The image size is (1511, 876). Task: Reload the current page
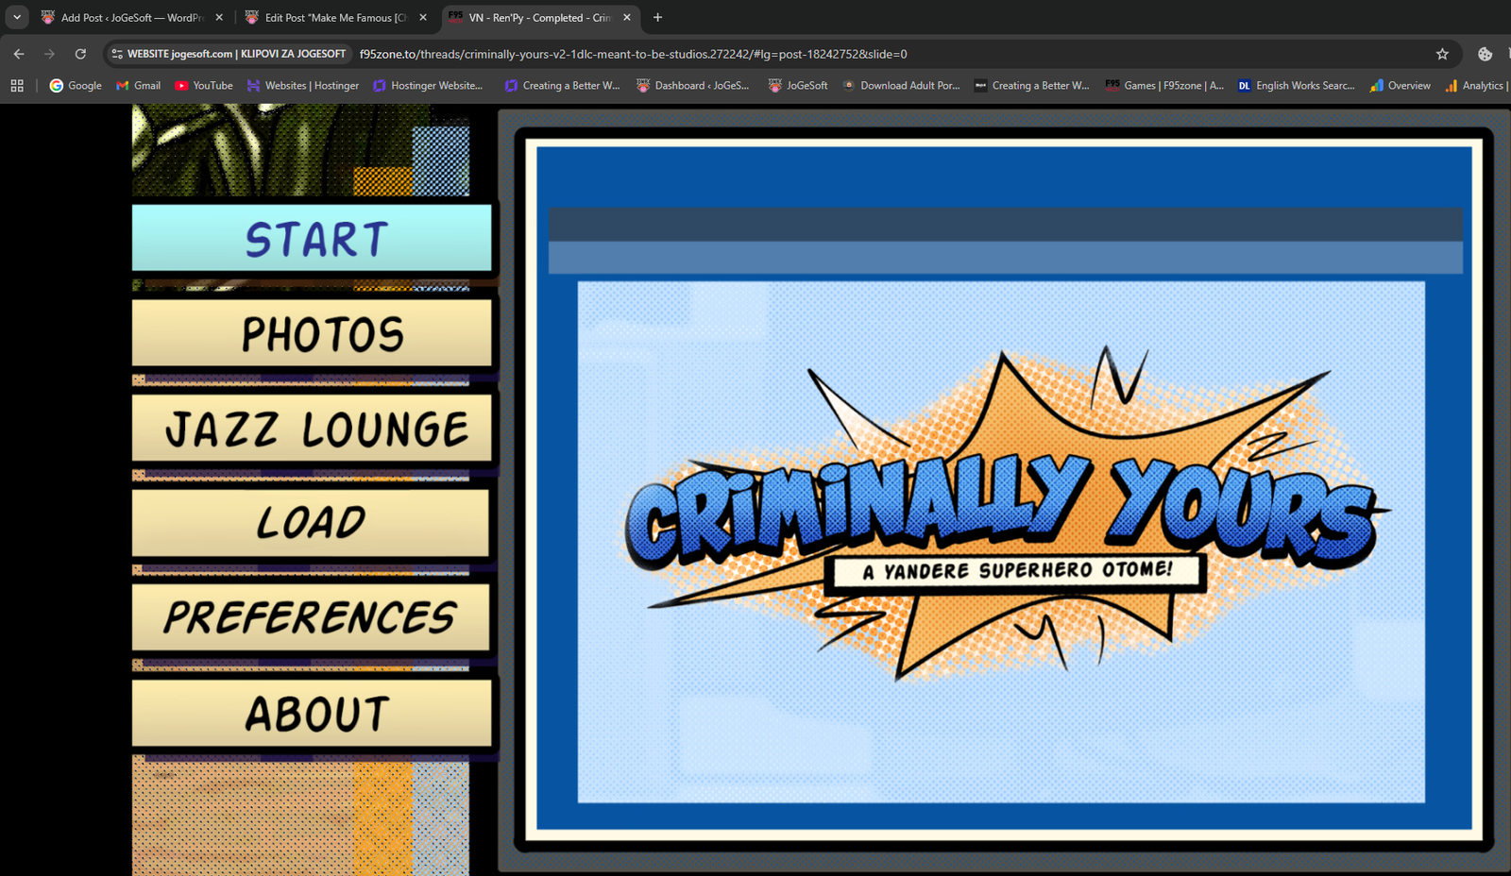coord(80,54)
